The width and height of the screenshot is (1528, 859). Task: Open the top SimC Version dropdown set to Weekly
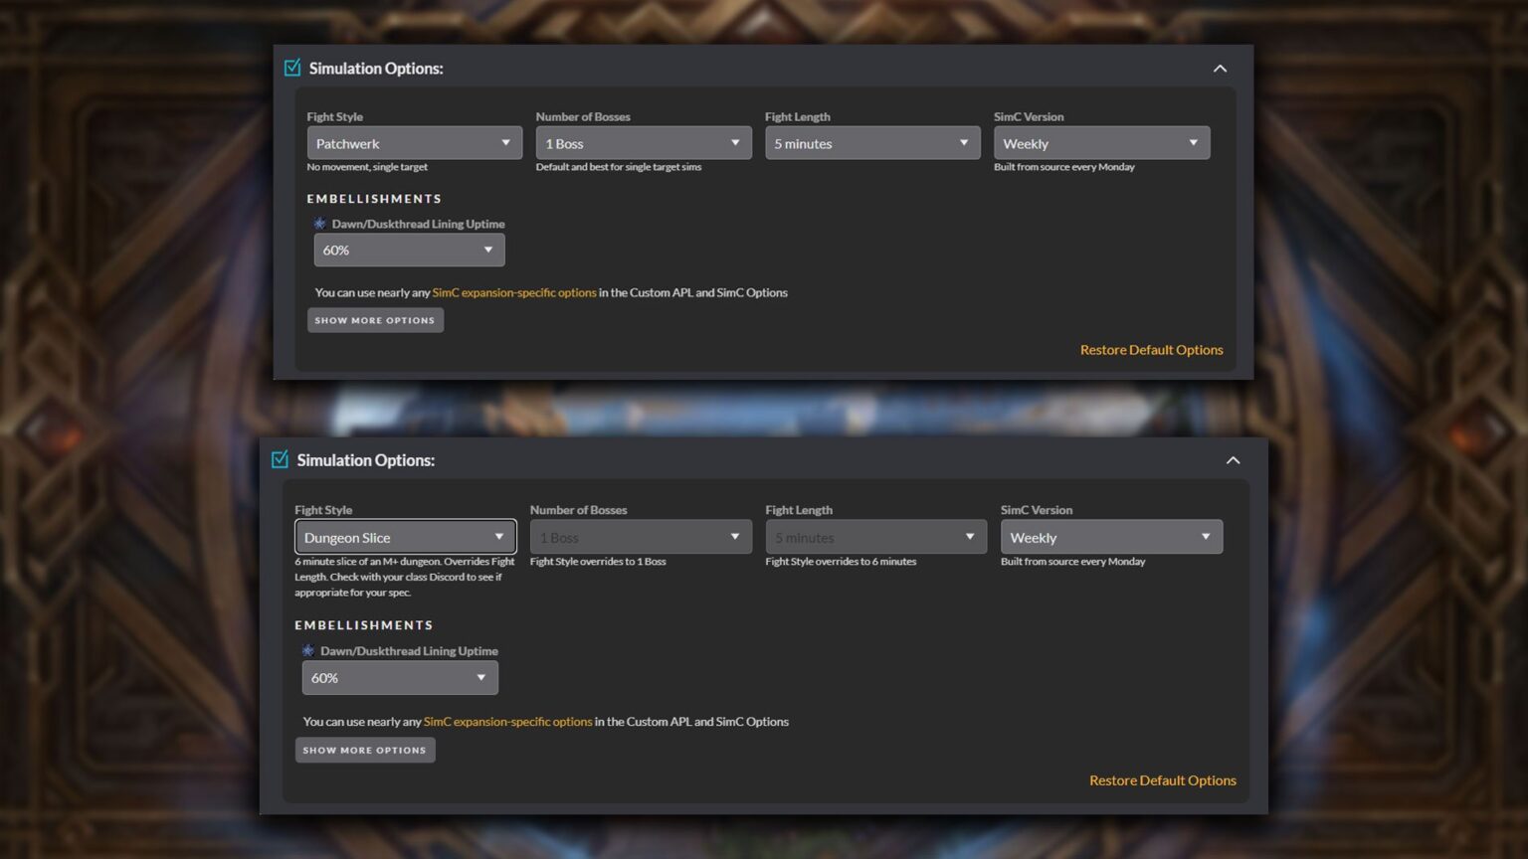coord(1101,142)
